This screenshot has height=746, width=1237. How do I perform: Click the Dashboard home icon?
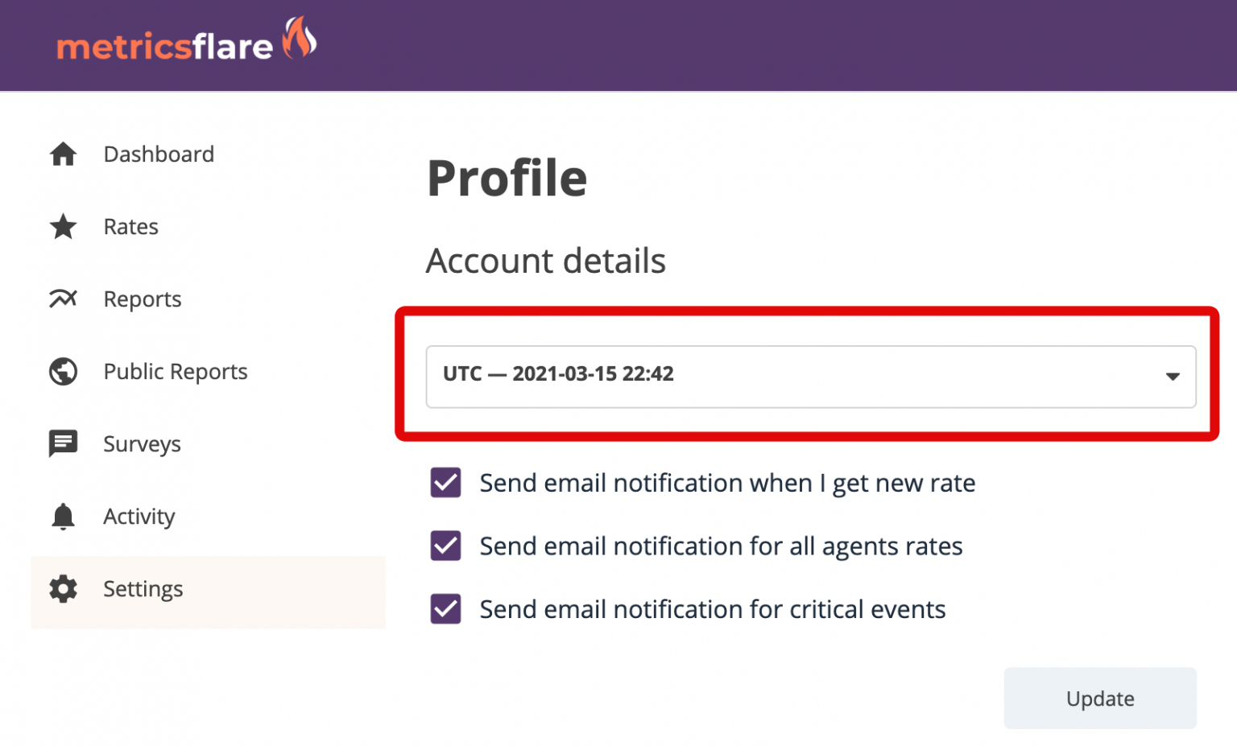[x=62, y=154]
